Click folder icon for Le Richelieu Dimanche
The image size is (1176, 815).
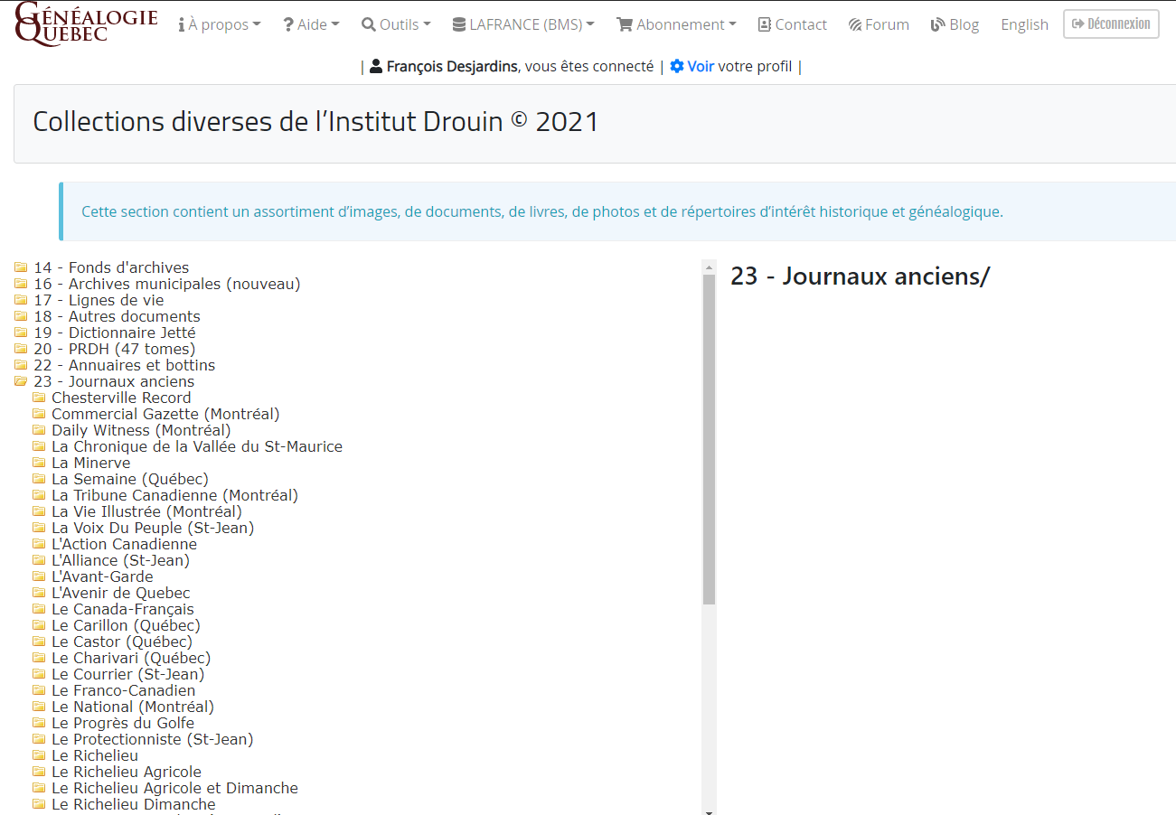click(39, 804)
